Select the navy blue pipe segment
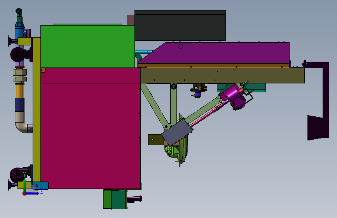Viewport: 337px width, 218px height. click(x=19, y=105)
